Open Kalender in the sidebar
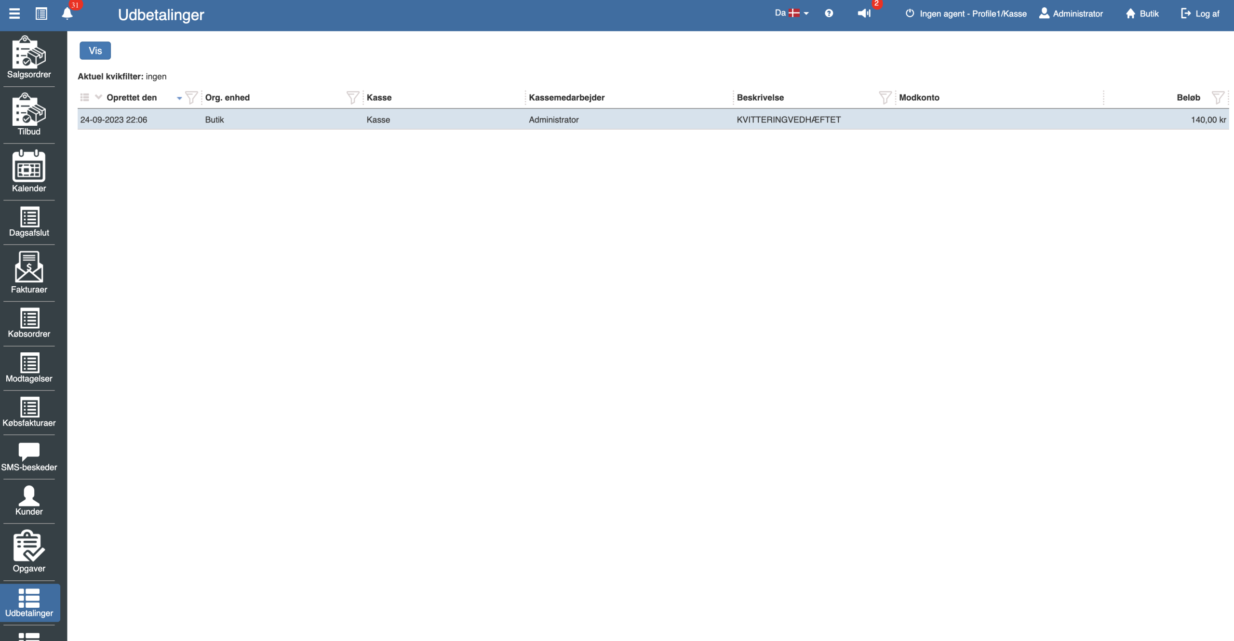1234x641 pixels. (x=29, y=171)
